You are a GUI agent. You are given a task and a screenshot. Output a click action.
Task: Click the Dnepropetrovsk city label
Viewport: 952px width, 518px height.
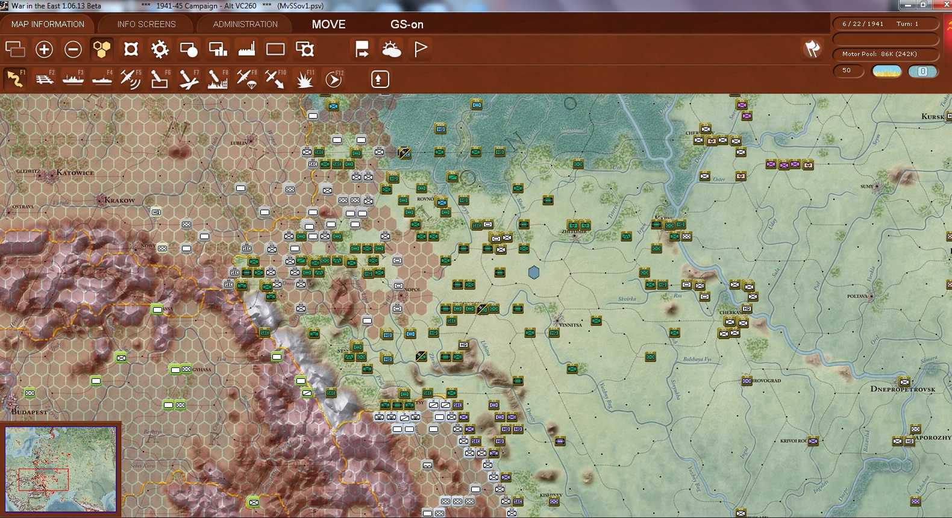click(903, 389)
